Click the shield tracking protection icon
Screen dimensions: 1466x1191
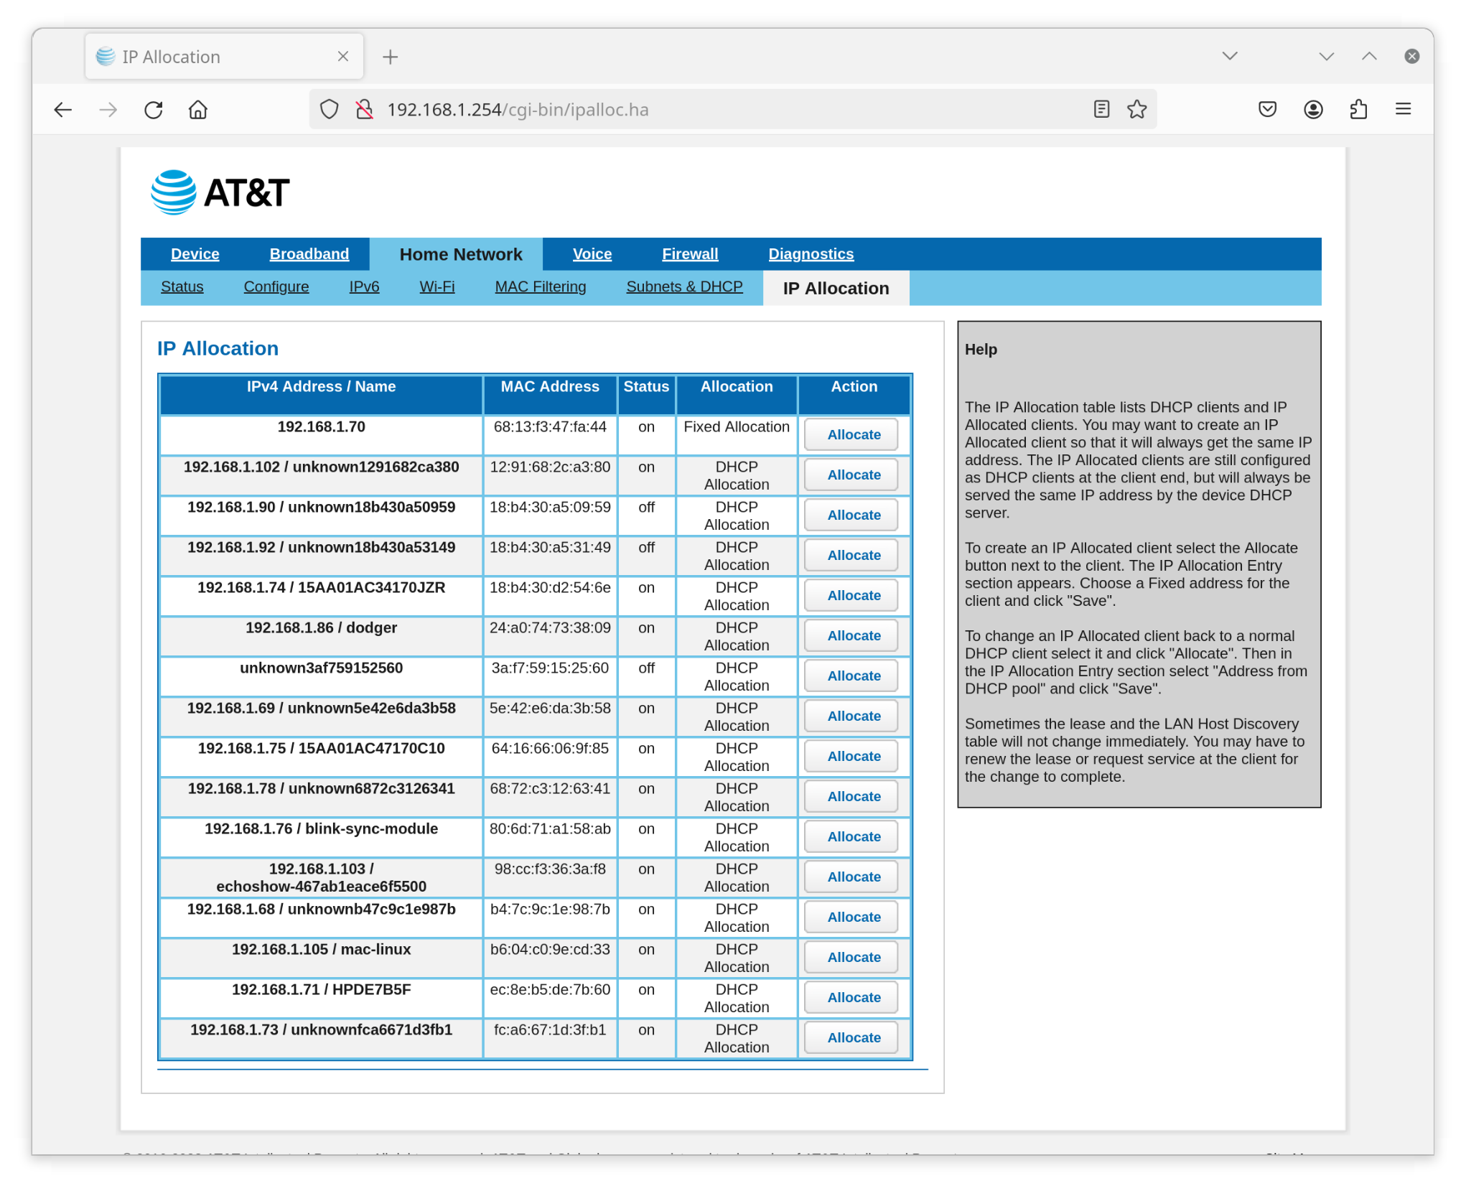[329, 109]
